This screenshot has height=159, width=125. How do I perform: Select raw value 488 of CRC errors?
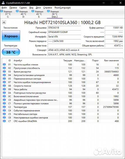point(117,121)
